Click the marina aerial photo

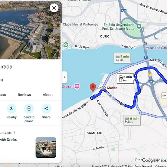coord(30,30)
